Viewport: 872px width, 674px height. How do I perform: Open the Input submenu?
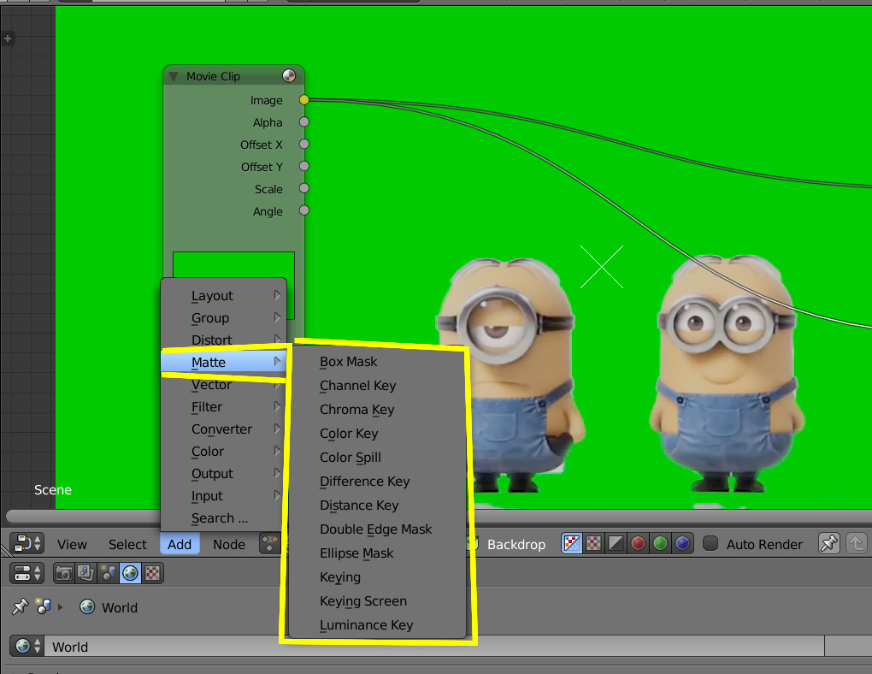point(224,496)
